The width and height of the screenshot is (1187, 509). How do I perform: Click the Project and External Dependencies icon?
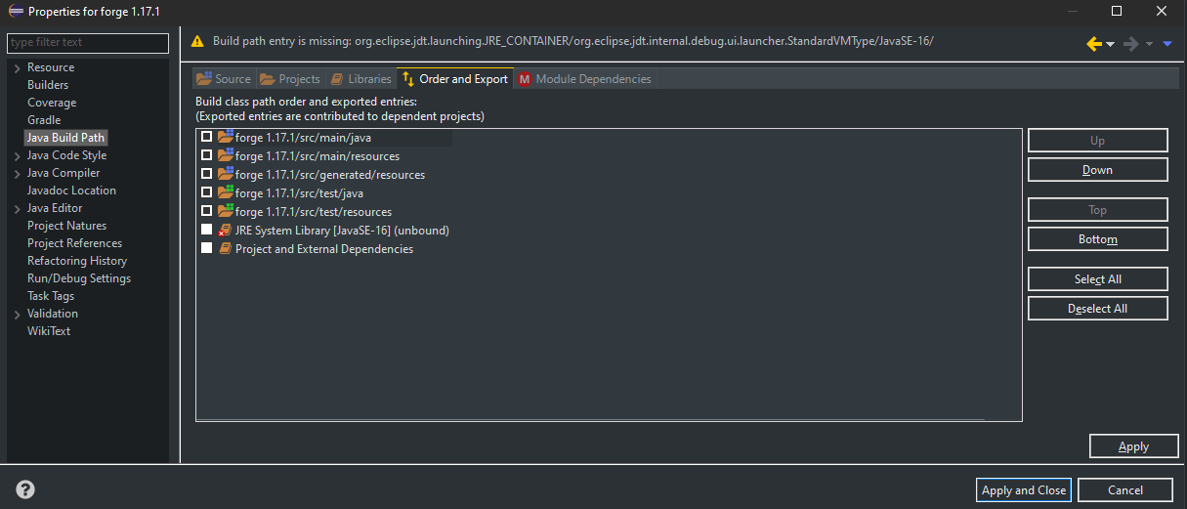225,249
